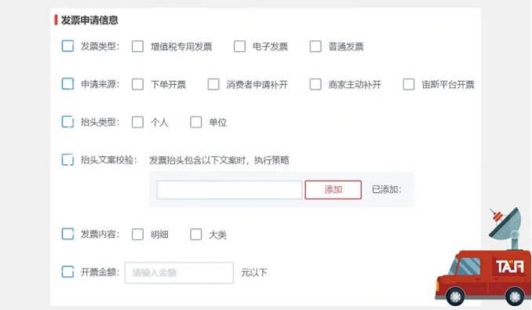Viewport: 532px width, 310px height.
Task: Check the 单位 title type option
Action: click(195, 122)
